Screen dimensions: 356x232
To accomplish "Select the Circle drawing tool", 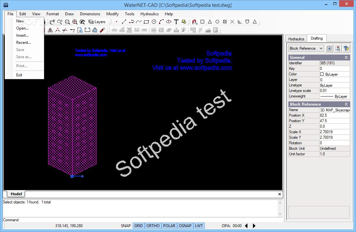I will tap(154, 22).
